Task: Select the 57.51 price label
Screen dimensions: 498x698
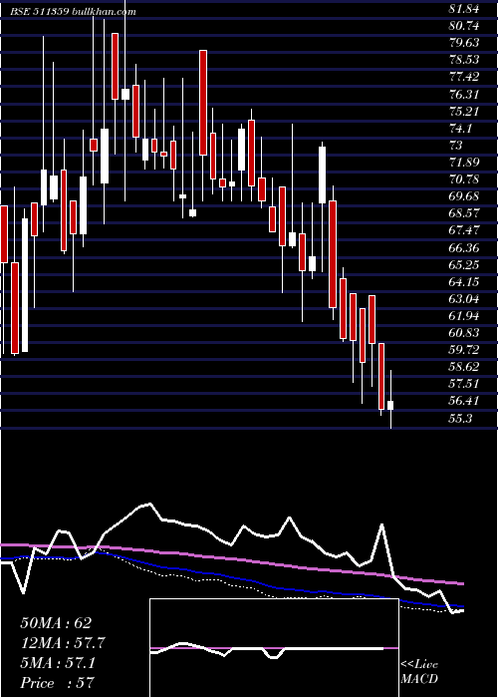Action: click(464, 384)
